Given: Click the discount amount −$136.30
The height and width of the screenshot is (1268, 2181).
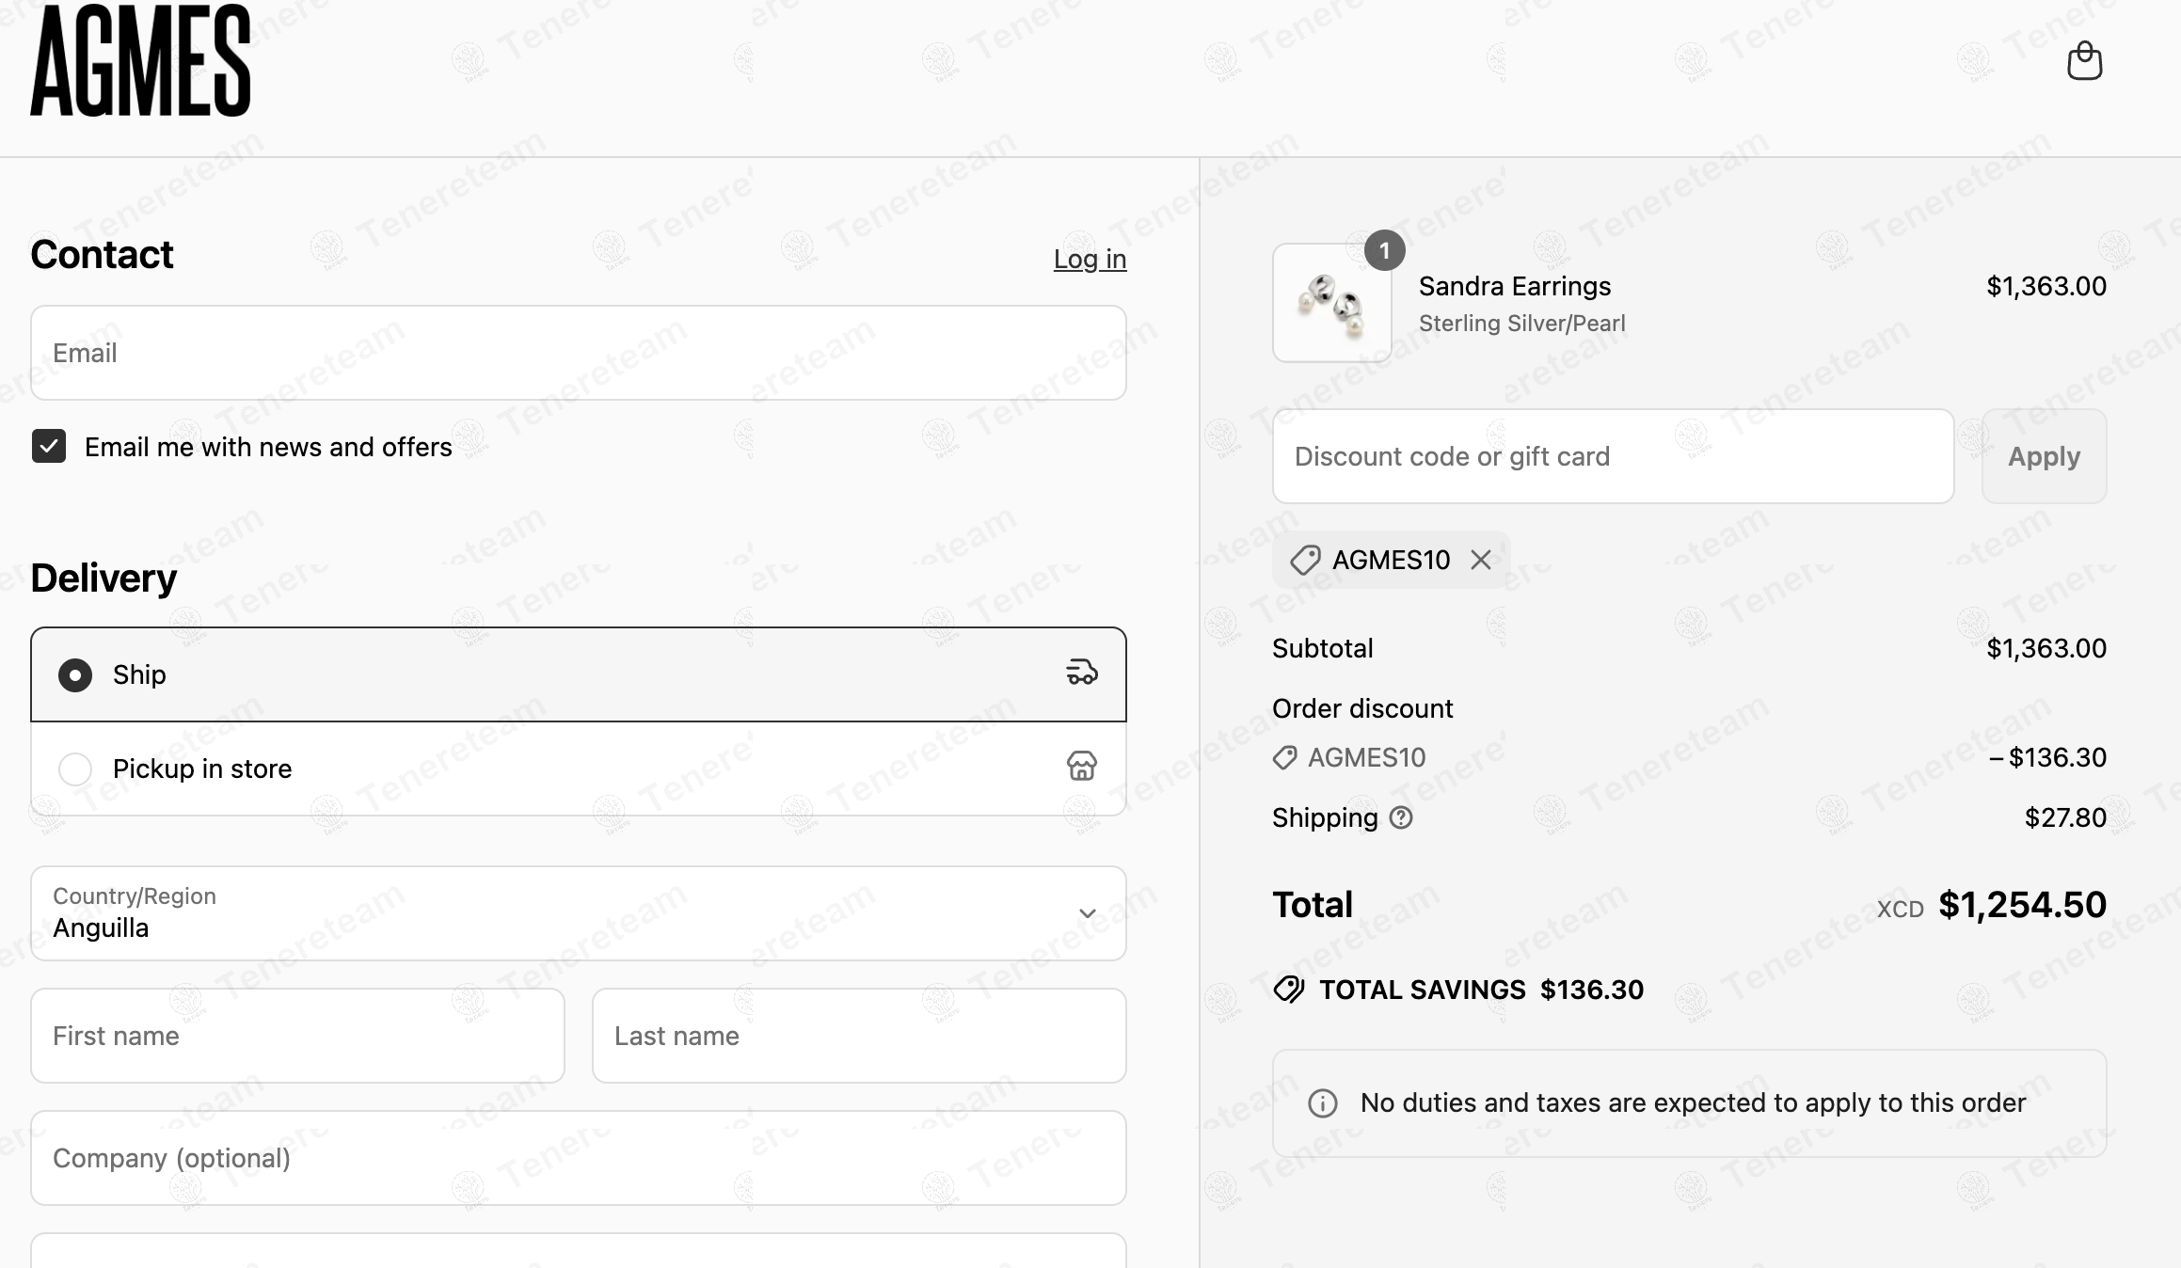Looking at the screenshot, I should tap(2047, 757).
